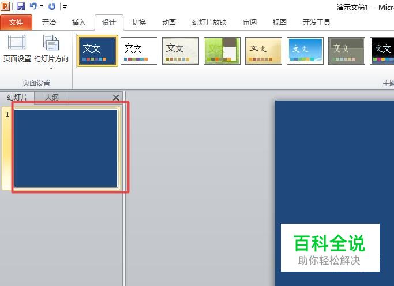This screenshot has height=286, width=394.
Task: Switch to the 插入 ribbon tab
Action: [78, 22]
